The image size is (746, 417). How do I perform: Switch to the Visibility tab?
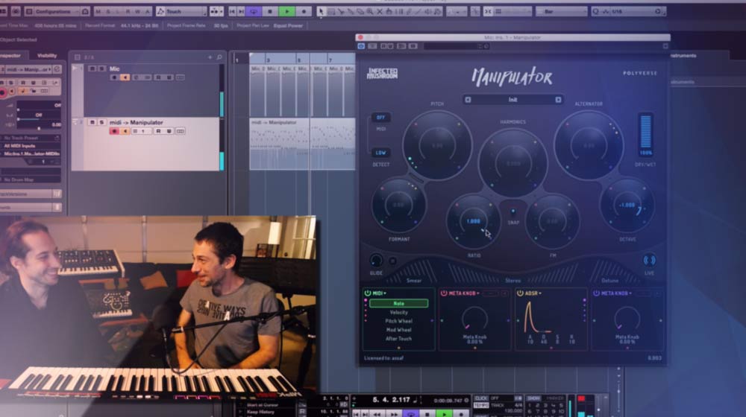[x=47, y=55]
